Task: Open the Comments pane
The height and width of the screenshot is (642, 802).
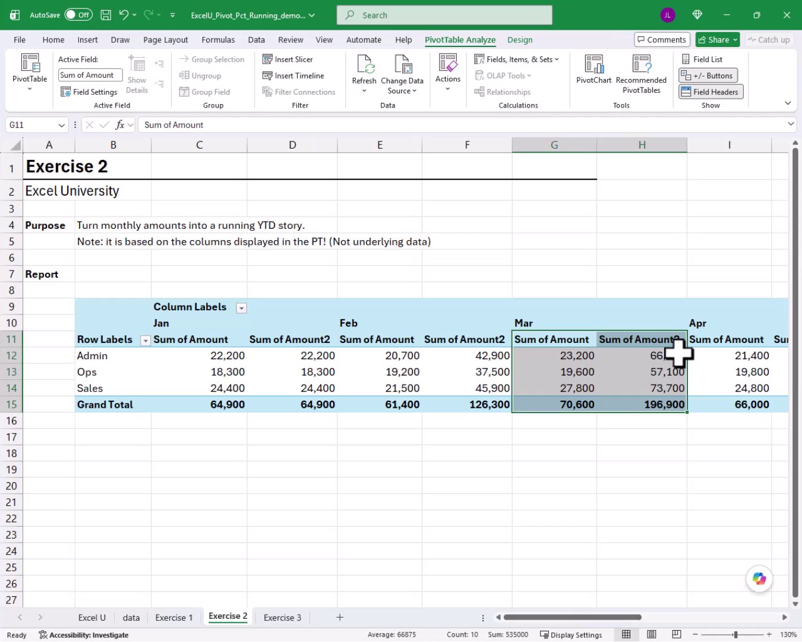Action: (x=662, y=39)
